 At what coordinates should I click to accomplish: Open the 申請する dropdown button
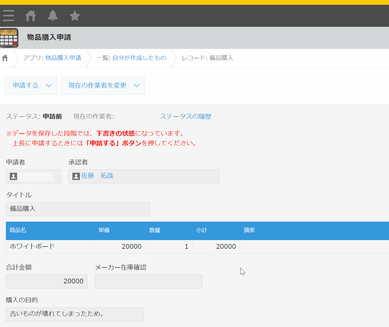[31, 86]
